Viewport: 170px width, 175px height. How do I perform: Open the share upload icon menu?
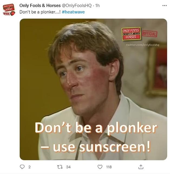pyautogui.click(x=141, y=167)
